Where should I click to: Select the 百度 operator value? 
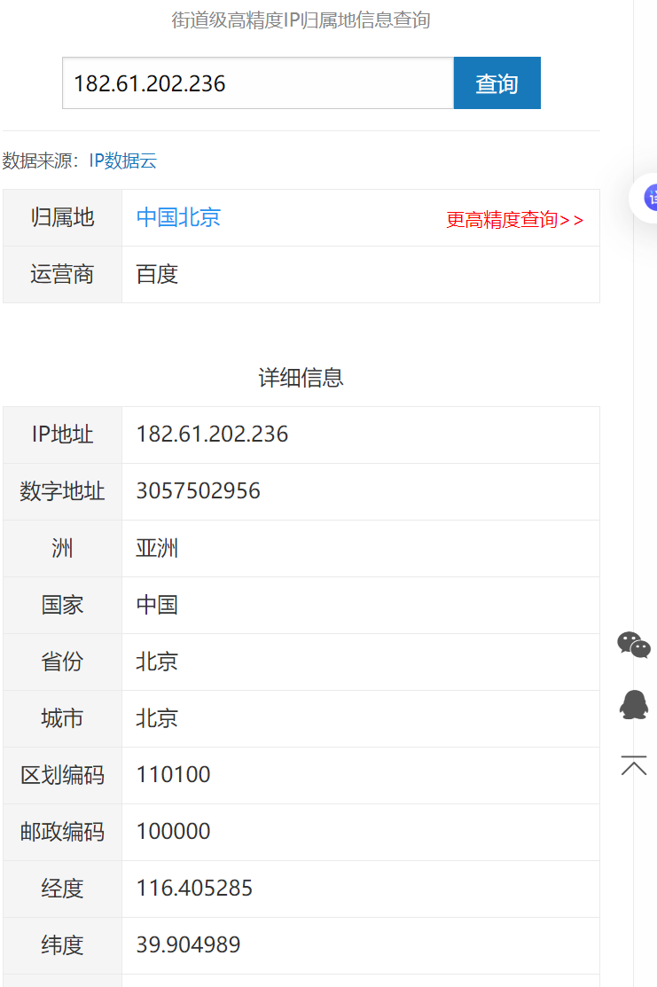[157, 274]
